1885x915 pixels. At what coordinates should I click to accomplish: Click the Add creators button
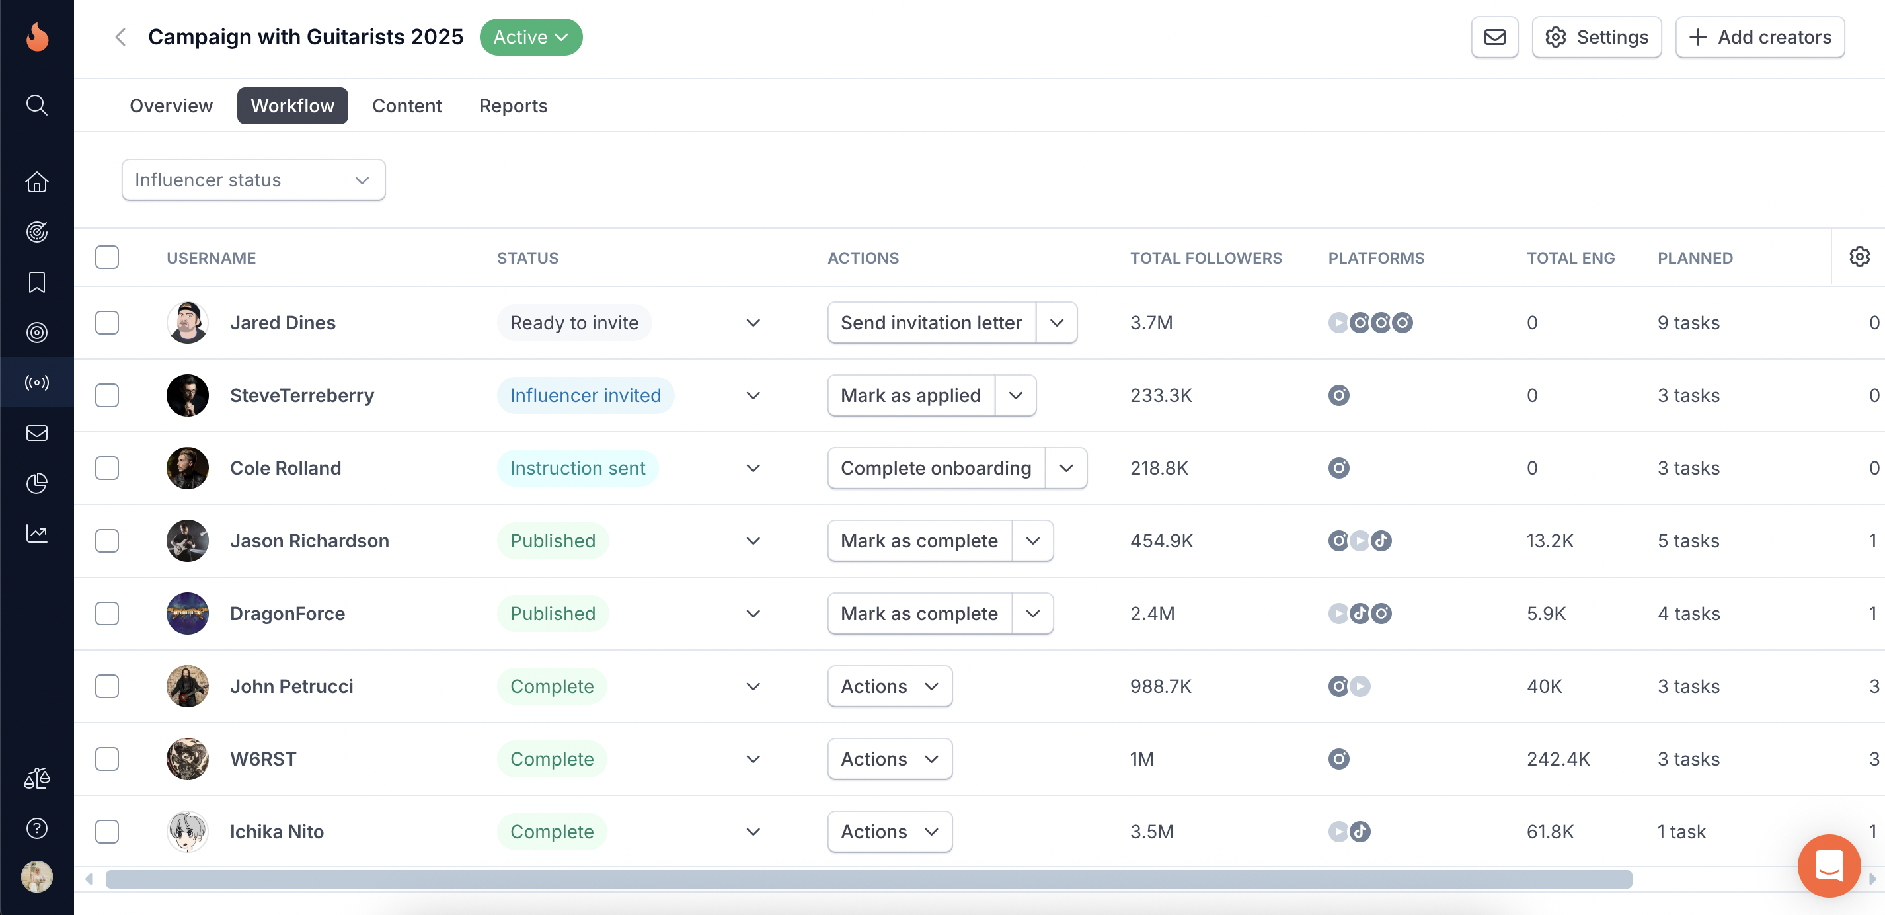pyautogui.click(x=1759, y=36)
